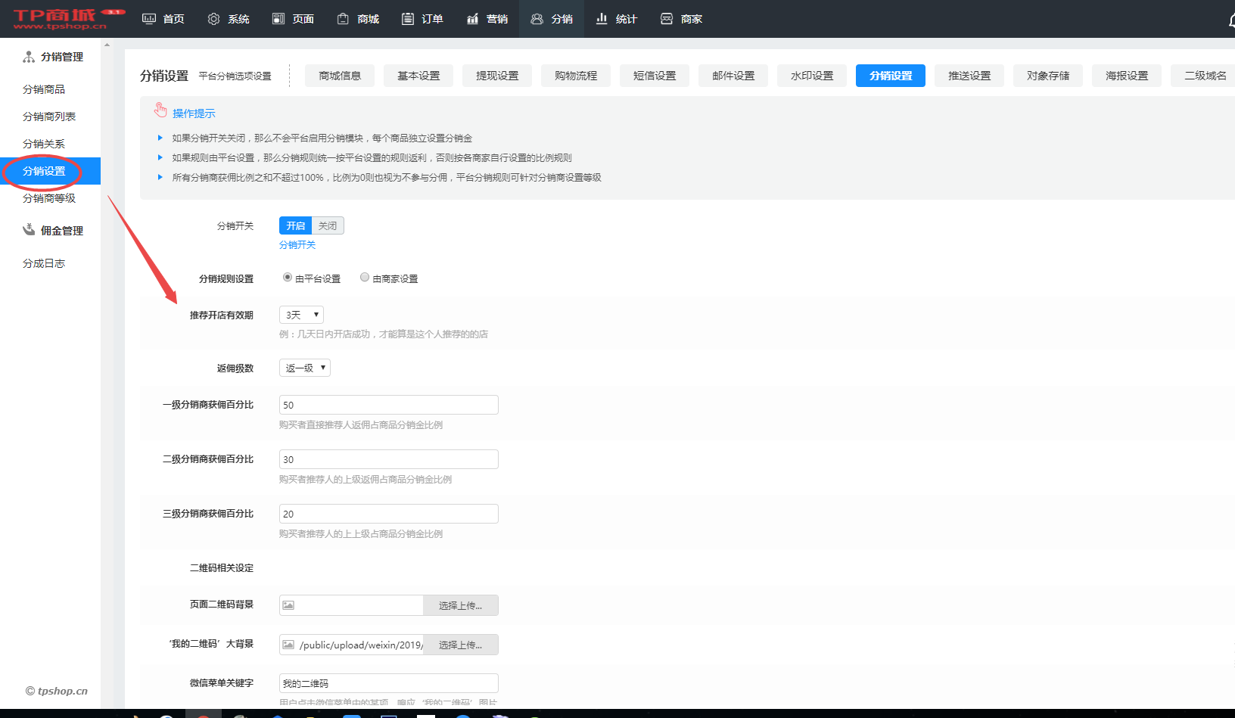Select the 由平台设置 radio button
1235x718 pixels.
[x=288, y=278]
